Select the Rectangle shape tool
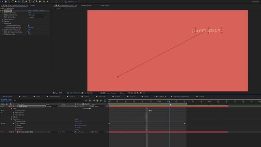Viewport: 261px width, 147px height. pyautogui.click(x=23, y=2)
